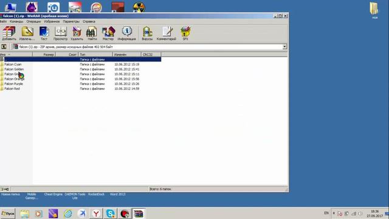389x219 pixels.
Task: Open the Файл menu
Action: [x=3, y=22]
